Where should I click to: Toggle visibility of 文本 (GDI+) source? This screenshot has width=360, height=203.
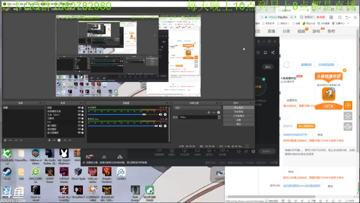click(79, 115)
